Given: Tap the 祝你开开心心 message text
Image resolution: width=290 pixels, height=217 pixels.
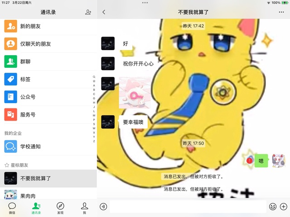Looking at the screenshot, I should pos(138,64).
